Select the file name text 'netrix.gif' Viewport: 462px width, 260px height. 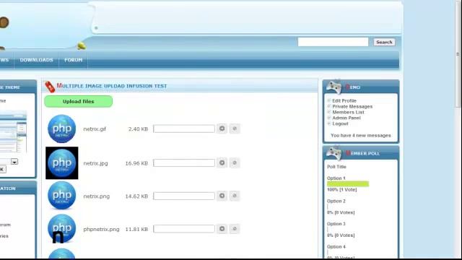point(95,129)
